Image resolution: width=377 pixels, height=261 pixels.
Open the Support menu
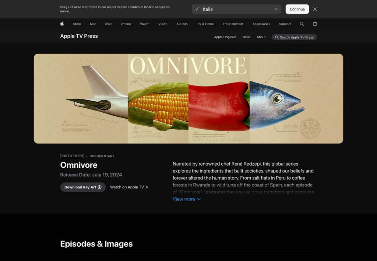285,24
